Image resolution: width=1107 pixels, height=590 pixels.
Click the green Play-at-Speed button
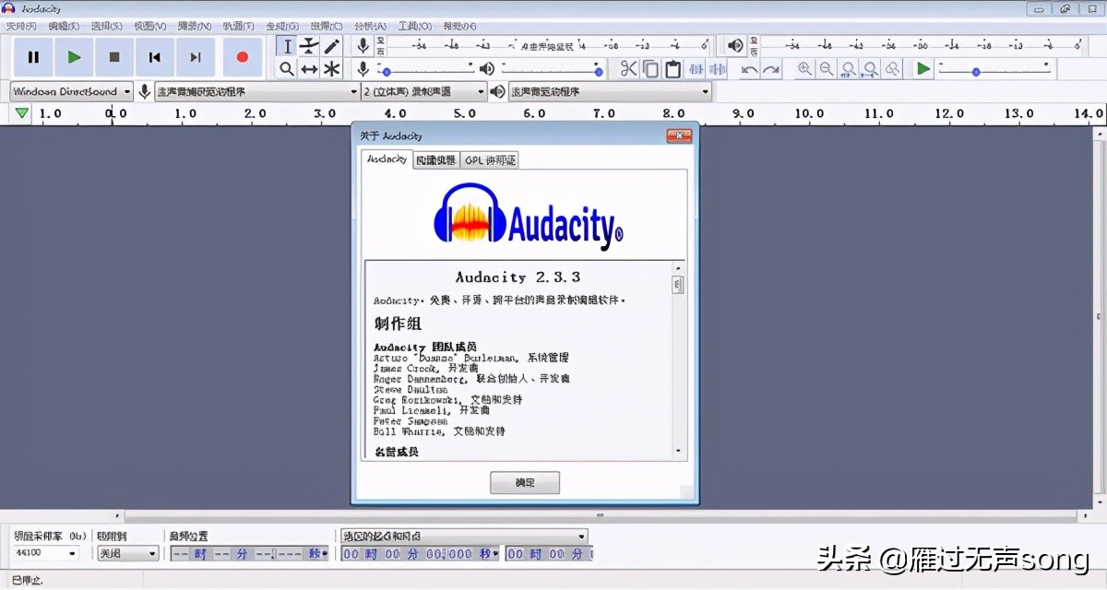922,69
